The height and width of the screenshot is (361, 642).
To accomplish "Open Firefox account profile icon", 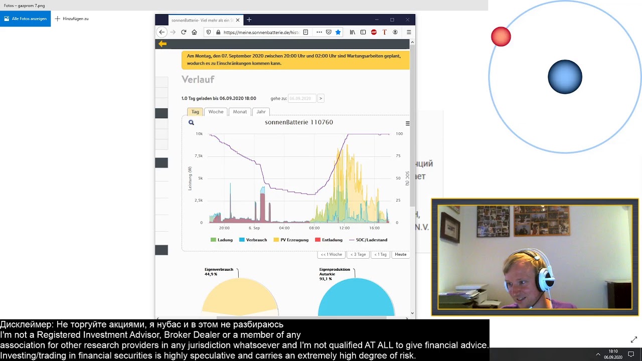I will (x=395, y=32).
